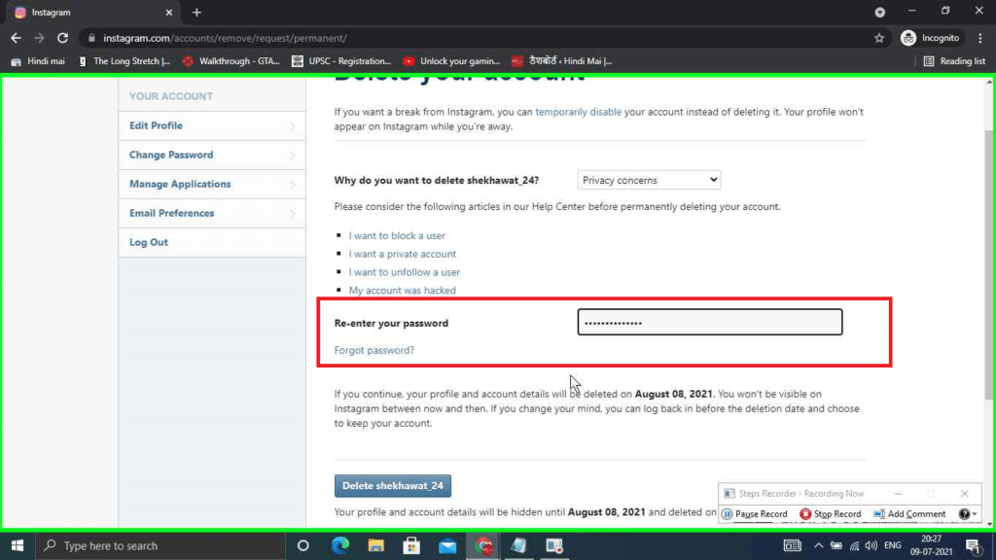996x560 pixels.
Task: Add Comment in Steps Recorder
Action: 909,513
